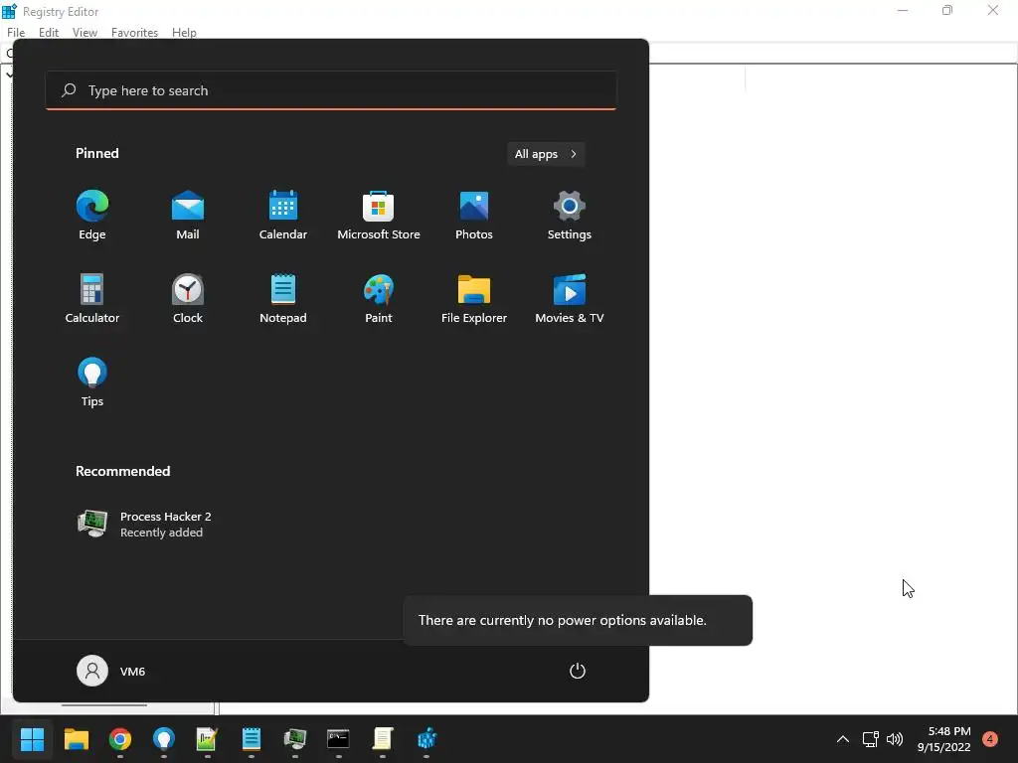Launch the Photos app
Image resolution: width=1018 pixels, height=763 pixels.
(474, 216)
